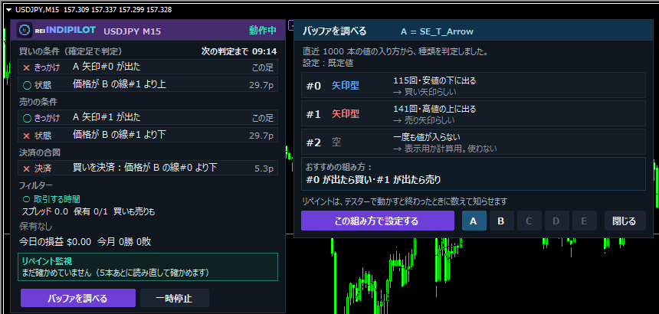Click the circle icon next to sell きっかけ

point(27,118)
